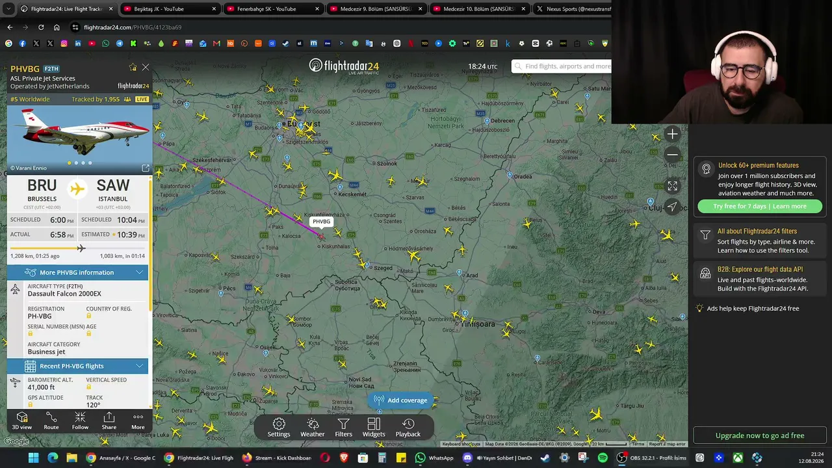832x468 pixels.
Task: Click the browser address bar
Action: click(x=338, y=27)
